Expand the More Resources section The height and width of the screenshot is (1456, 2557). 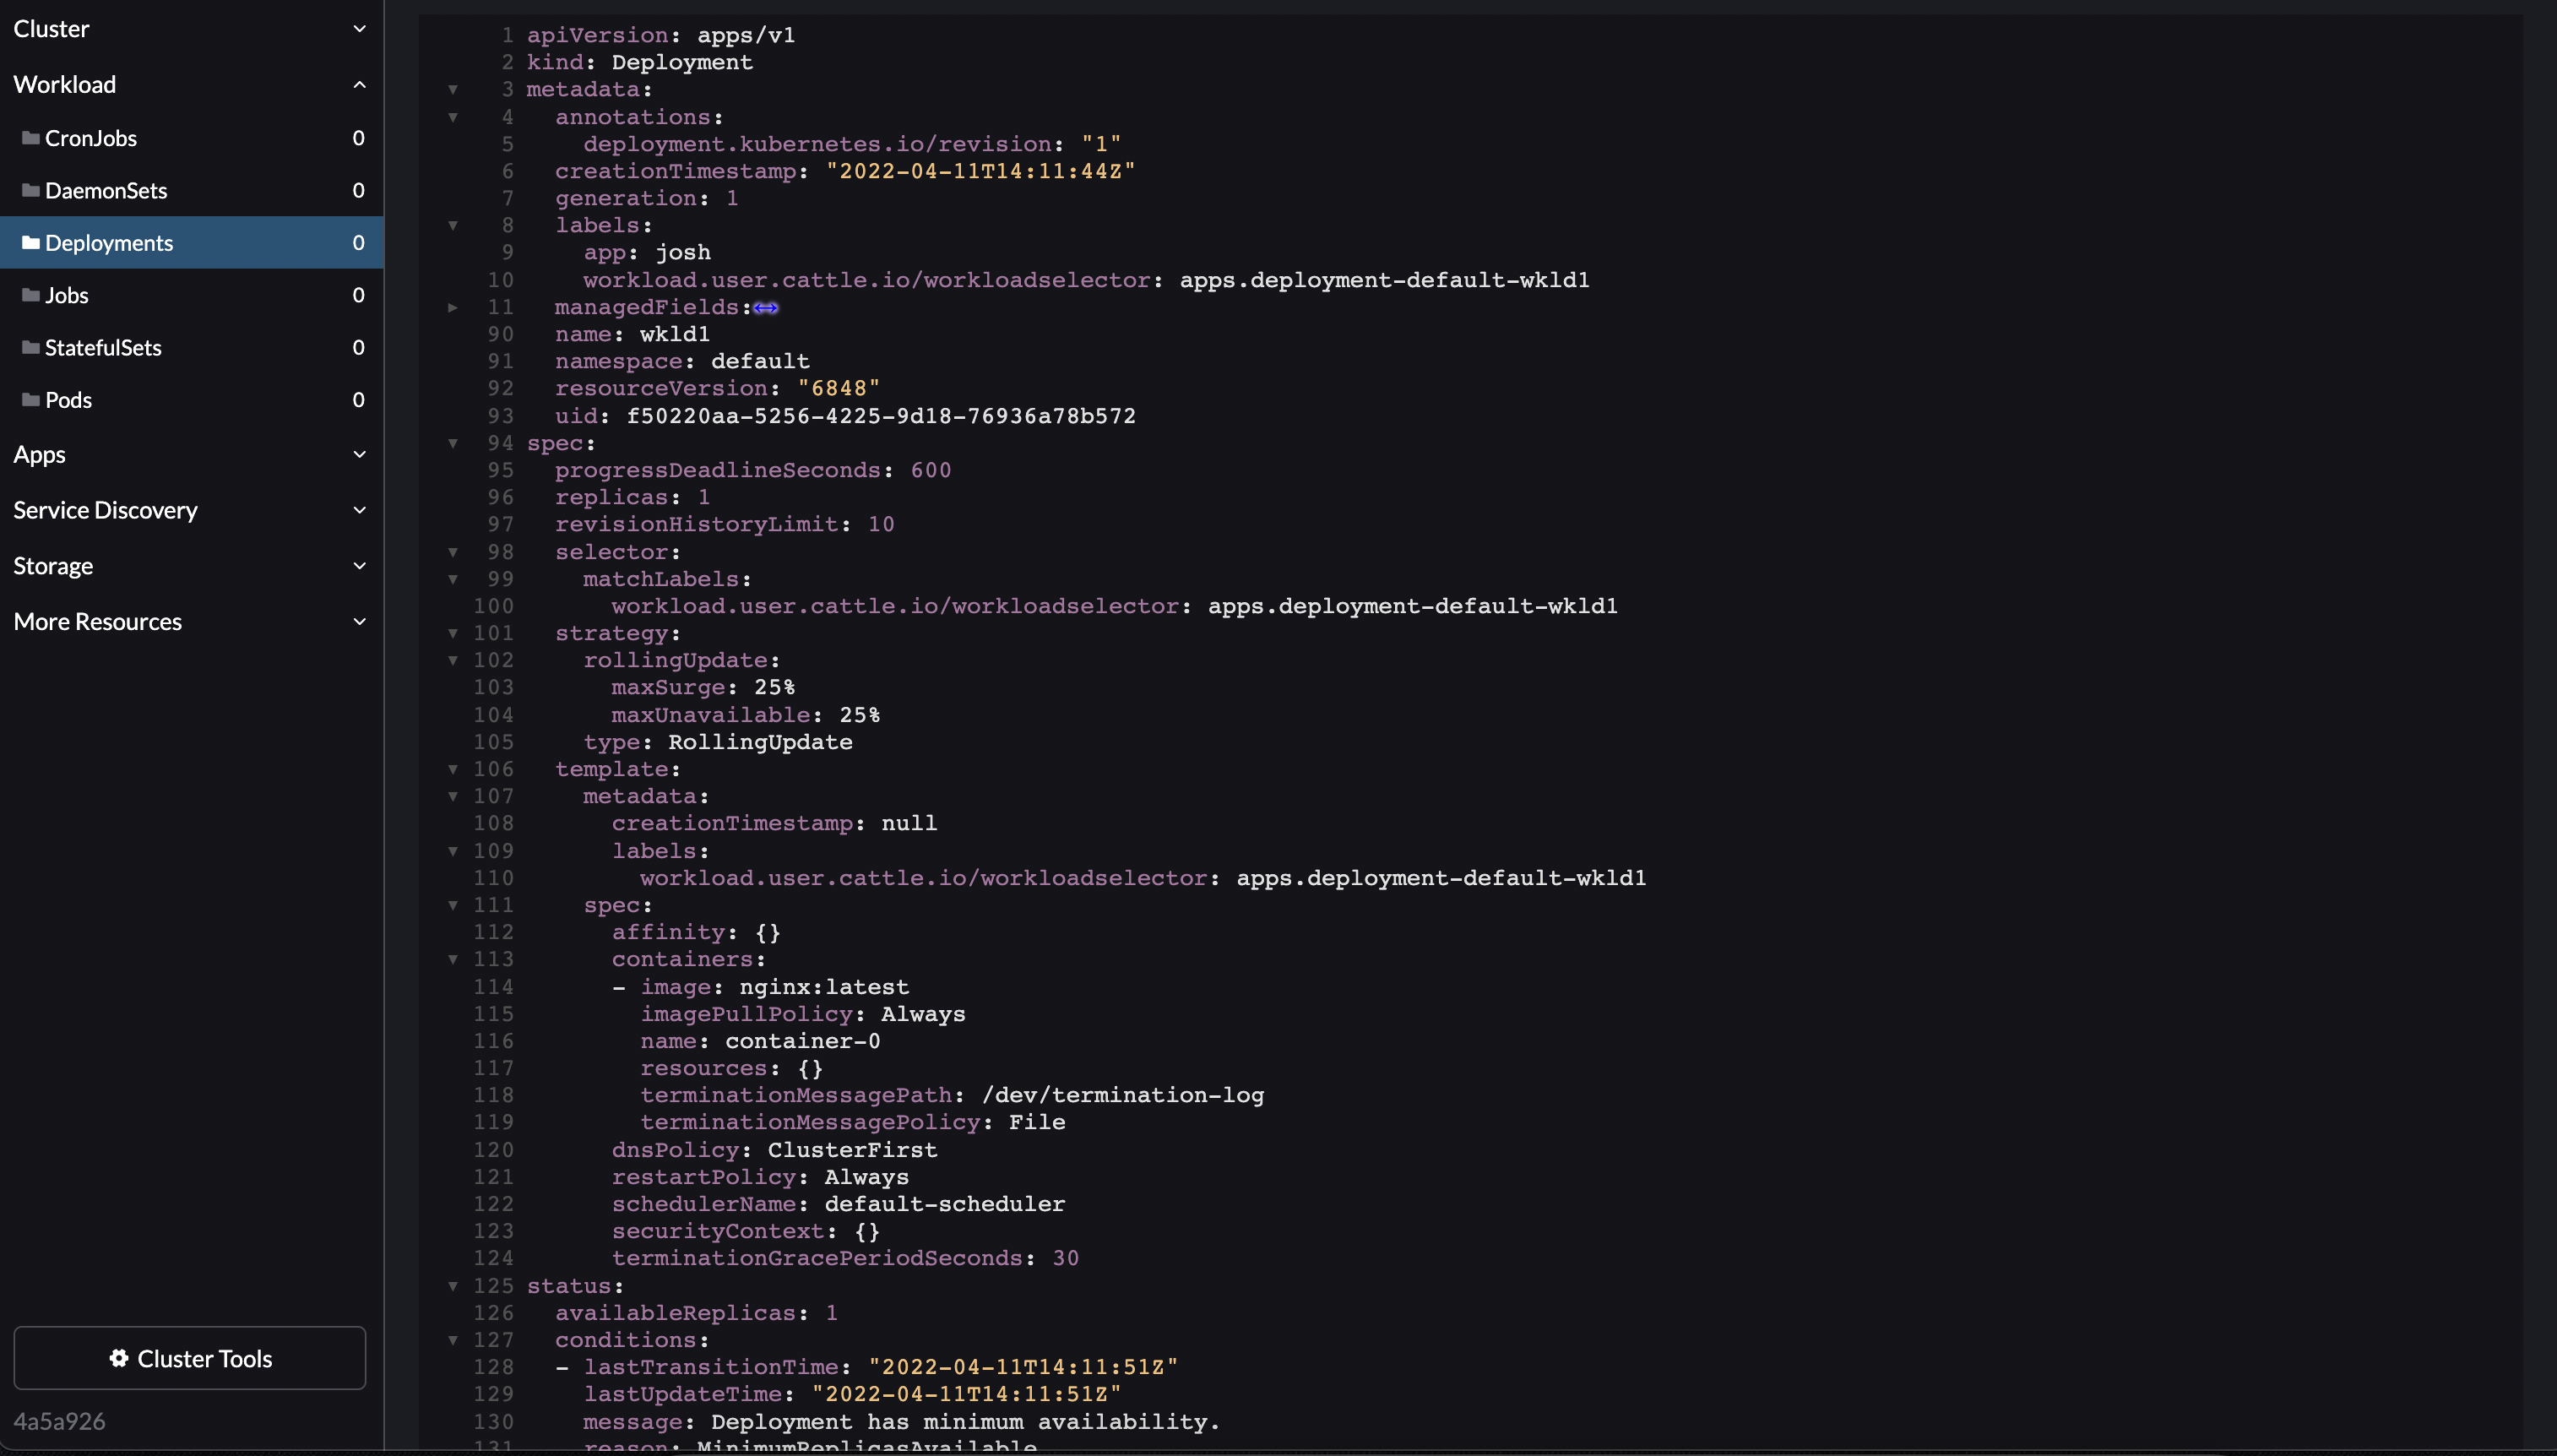pos(359,621)
